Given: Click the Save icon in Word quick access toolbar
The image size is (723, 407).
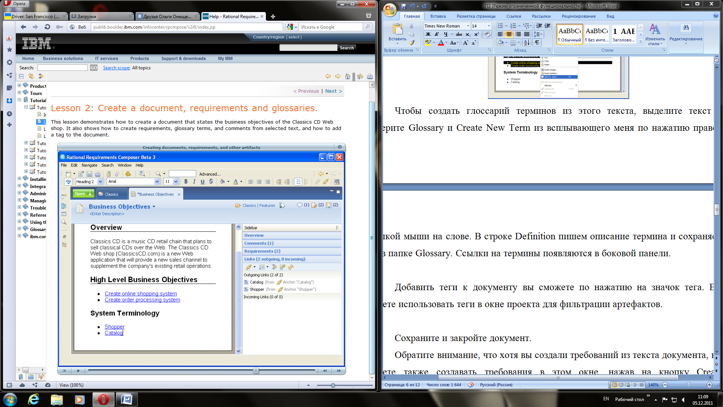Looking at the screenshot, I should point(404,6).
